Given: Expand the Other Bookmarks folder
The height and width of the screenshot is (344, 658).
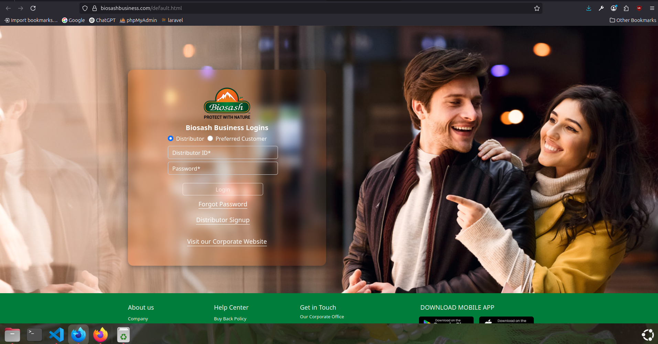Looking at the screenshot, I should [x=633, y=20].
